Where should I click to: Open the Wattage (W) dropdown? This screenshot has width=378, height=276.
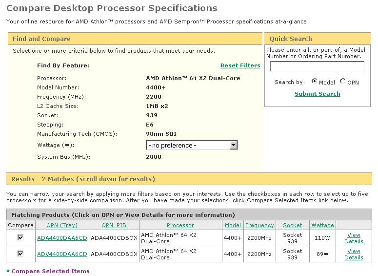coord(192,145)
